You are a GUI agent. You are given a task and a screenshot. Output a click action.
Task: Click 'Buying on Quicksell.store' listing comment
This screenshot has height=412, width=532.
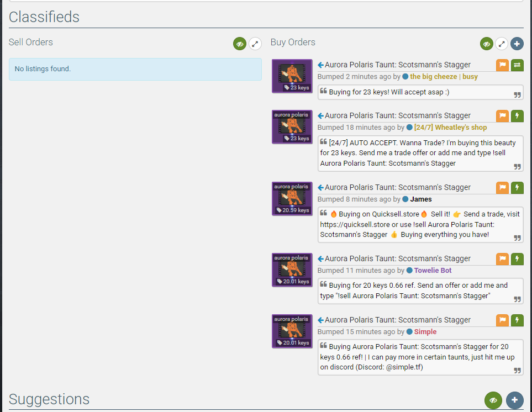tap(420, 225)
